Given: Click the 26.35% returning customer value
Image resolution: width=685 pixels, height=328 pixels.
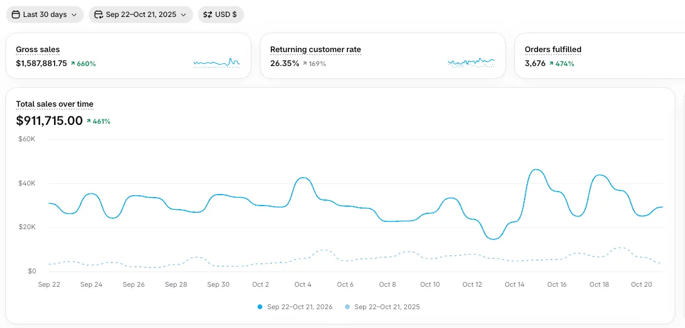Looking at the screenshot, I should pyautogui.click(x=285, y=63).
